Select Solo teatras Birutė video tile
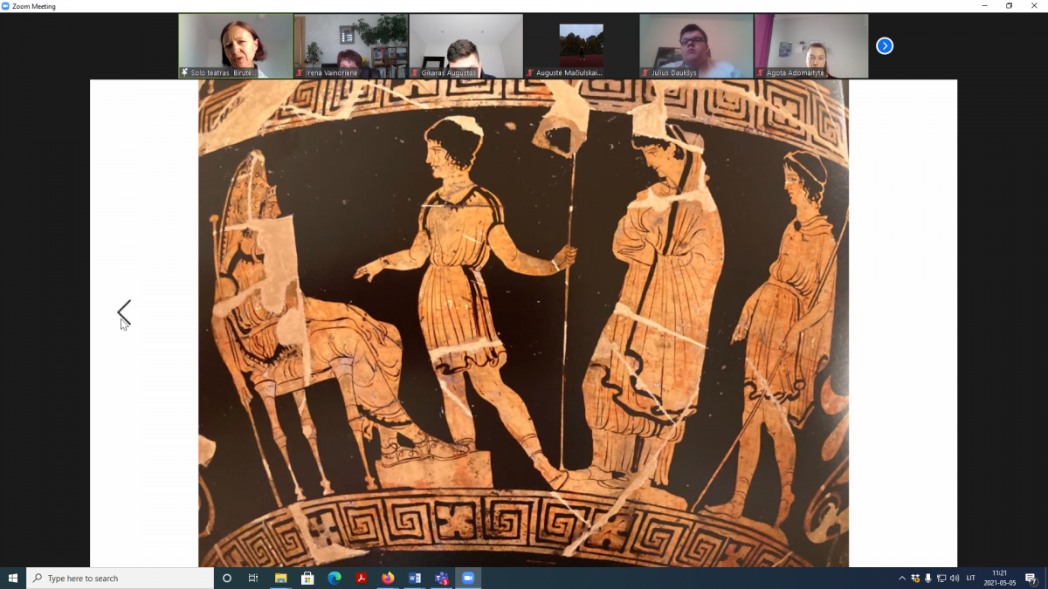1048x589 pixels. click(236, 46)
